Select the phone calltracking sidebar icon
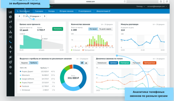The image size is (174, 101). [x=10, y=42]
